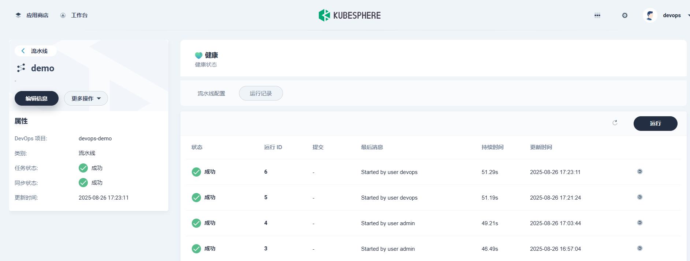Click the 持续时间 column header
Viewport: 690px width, 261px height.
point(492,147)
